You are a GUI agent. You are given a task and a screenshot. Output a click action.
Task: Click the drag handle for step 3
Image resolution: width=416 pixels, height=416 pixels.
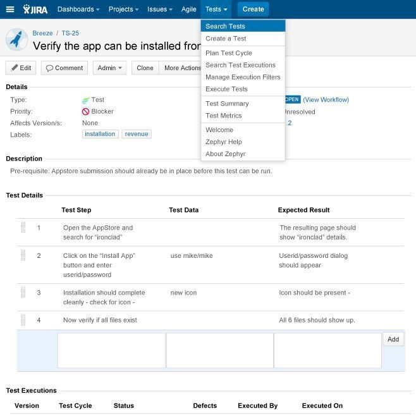click(23, 293)
